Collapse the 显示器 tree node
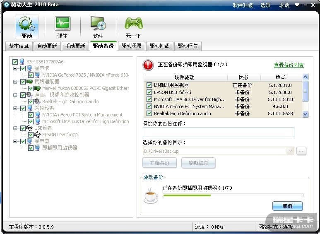The image size is (320, 234). tap(15, 141)
